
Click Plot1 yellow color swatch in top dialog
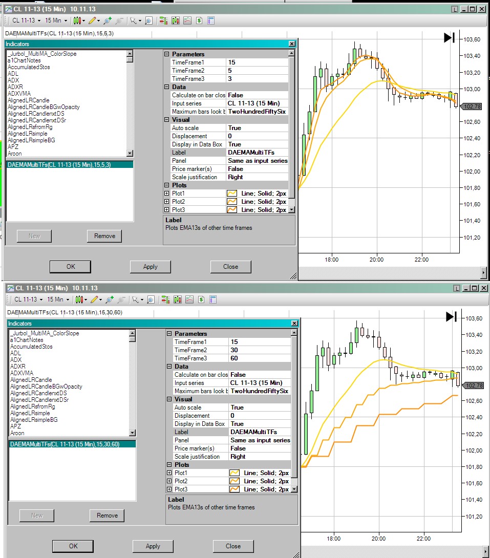pos(232,193)
